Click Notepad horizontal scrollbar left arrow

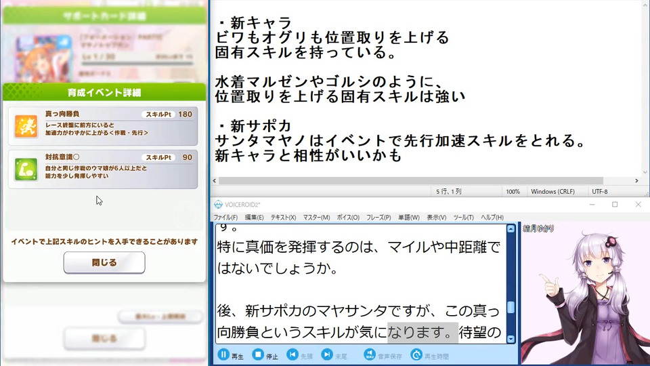[x=215, y=180]
